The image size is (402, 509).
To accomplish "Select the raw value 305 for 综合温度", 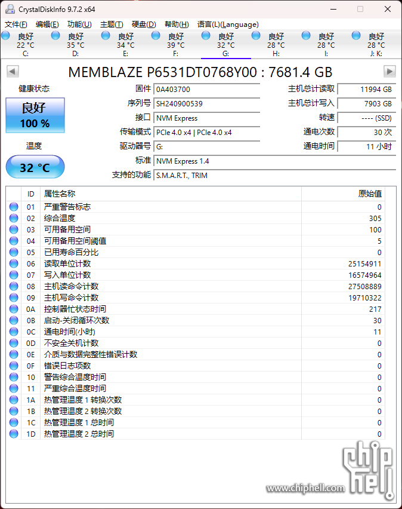I will coord(375,219).
